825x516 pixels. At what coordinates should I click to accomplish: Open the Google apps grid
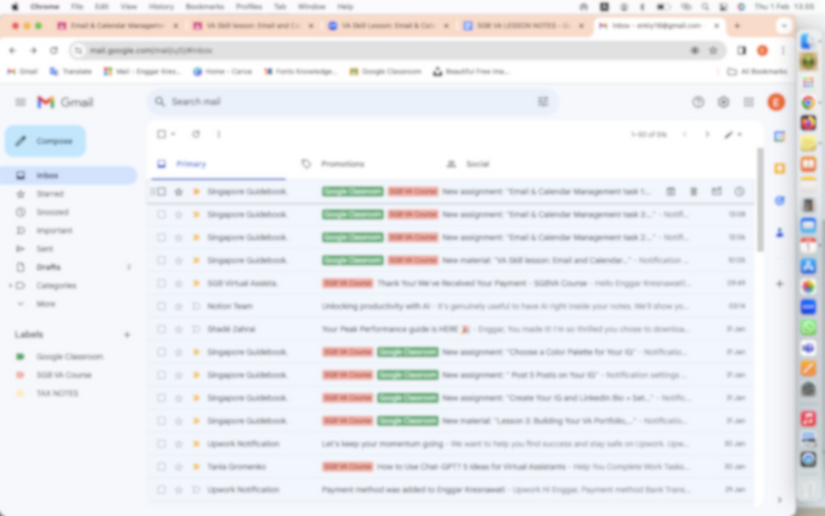point(749,102)
